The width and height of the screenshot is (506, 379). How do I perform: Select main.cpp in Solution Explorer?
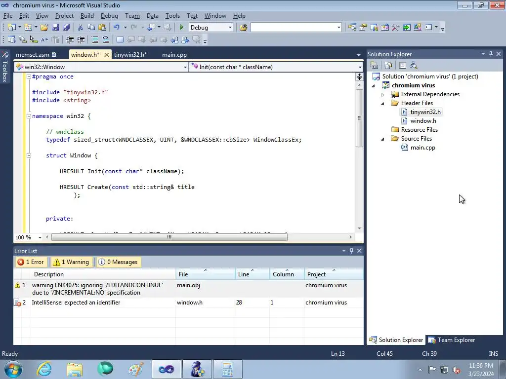[423, 148]
